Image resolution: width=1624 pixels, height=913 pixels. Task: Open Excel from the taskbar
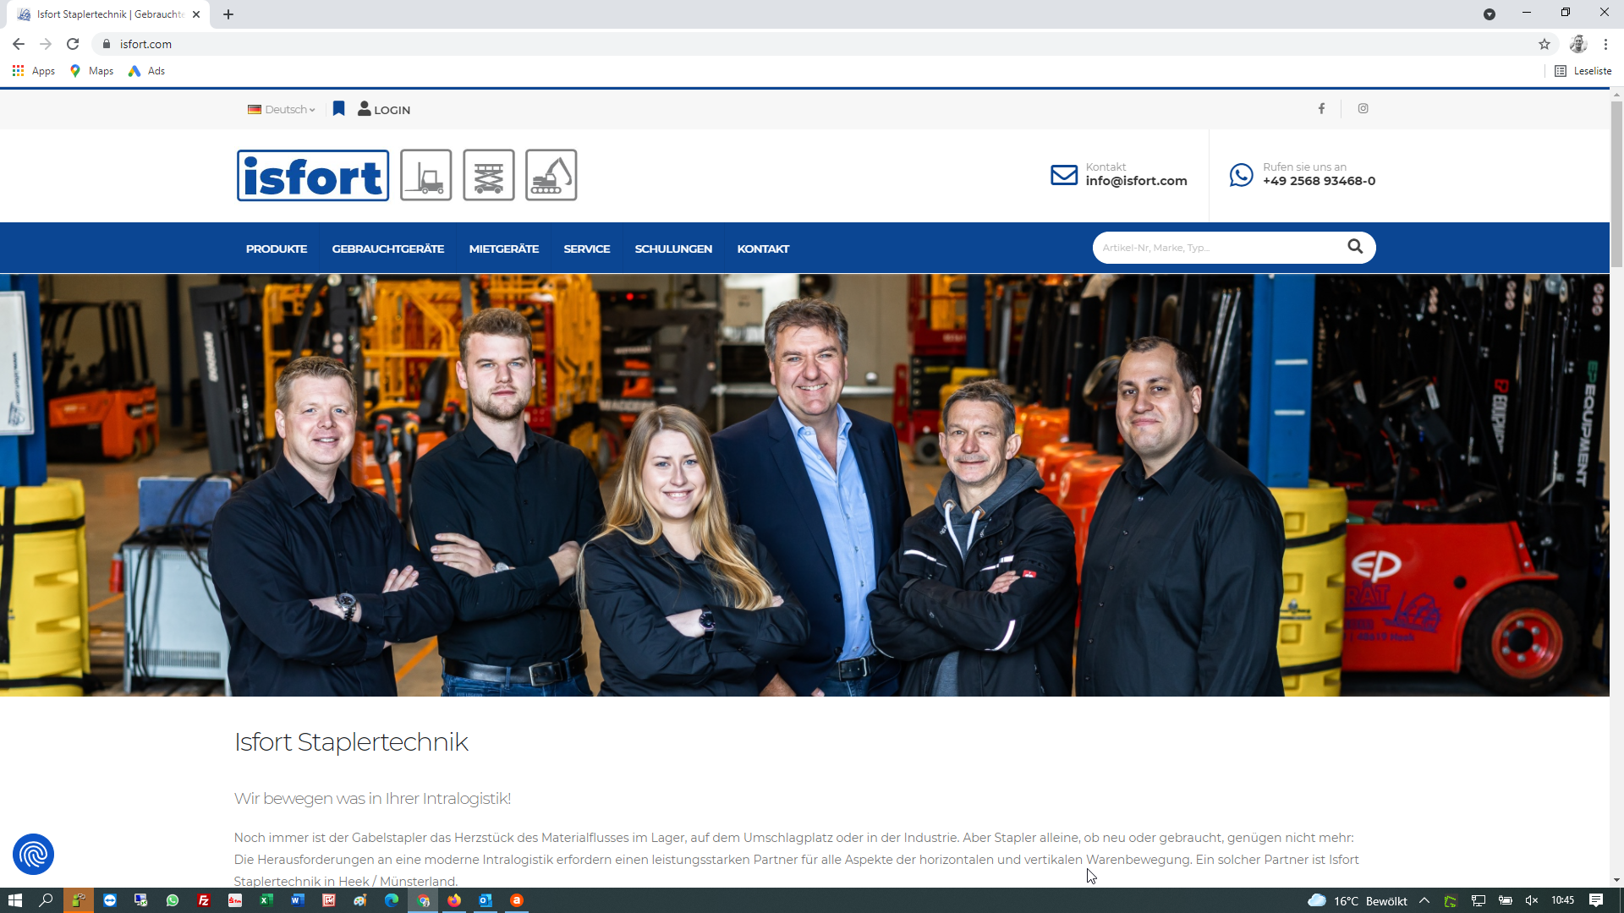tap(266, 900)
